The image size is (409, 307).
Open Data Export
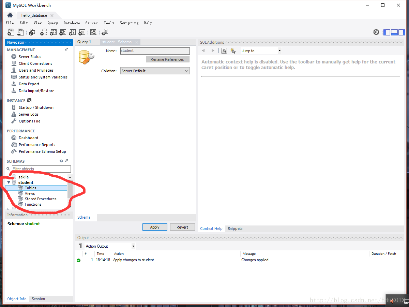click(29, 84)
